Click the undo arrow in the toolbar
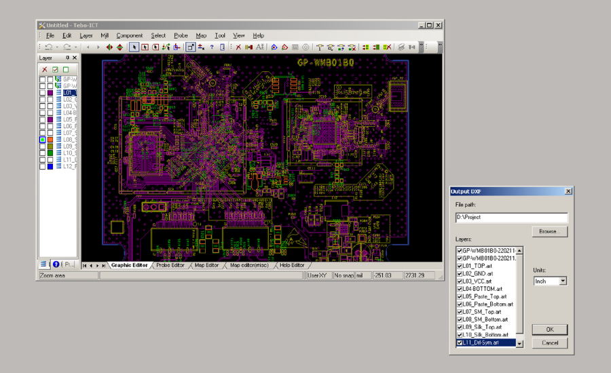Image resolution: width=611 pixels, height=373 pixels. coord(48,47)
